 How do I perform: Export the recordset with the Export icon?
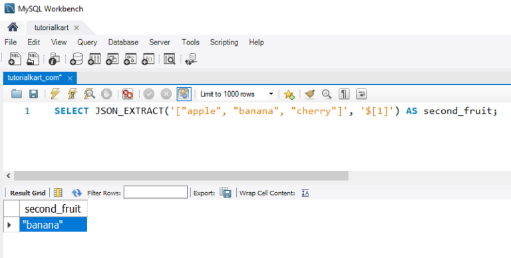click(225, 193)
